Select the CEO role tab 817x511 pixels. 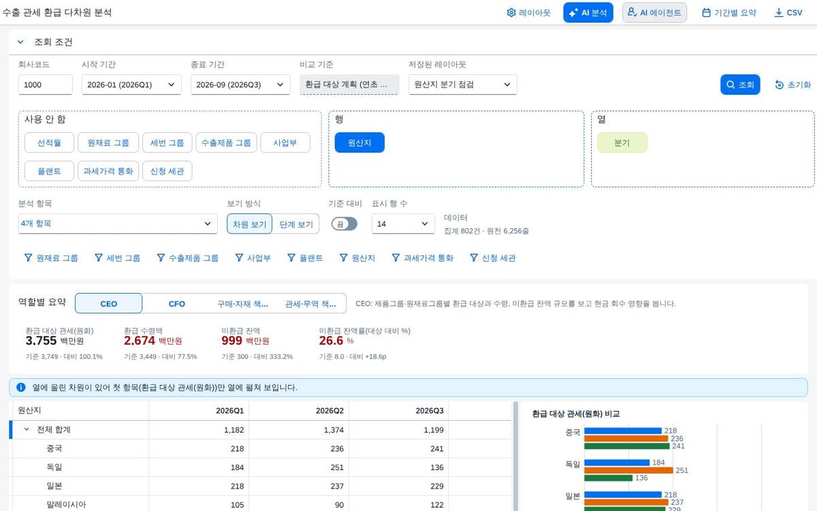coord(108,303)
